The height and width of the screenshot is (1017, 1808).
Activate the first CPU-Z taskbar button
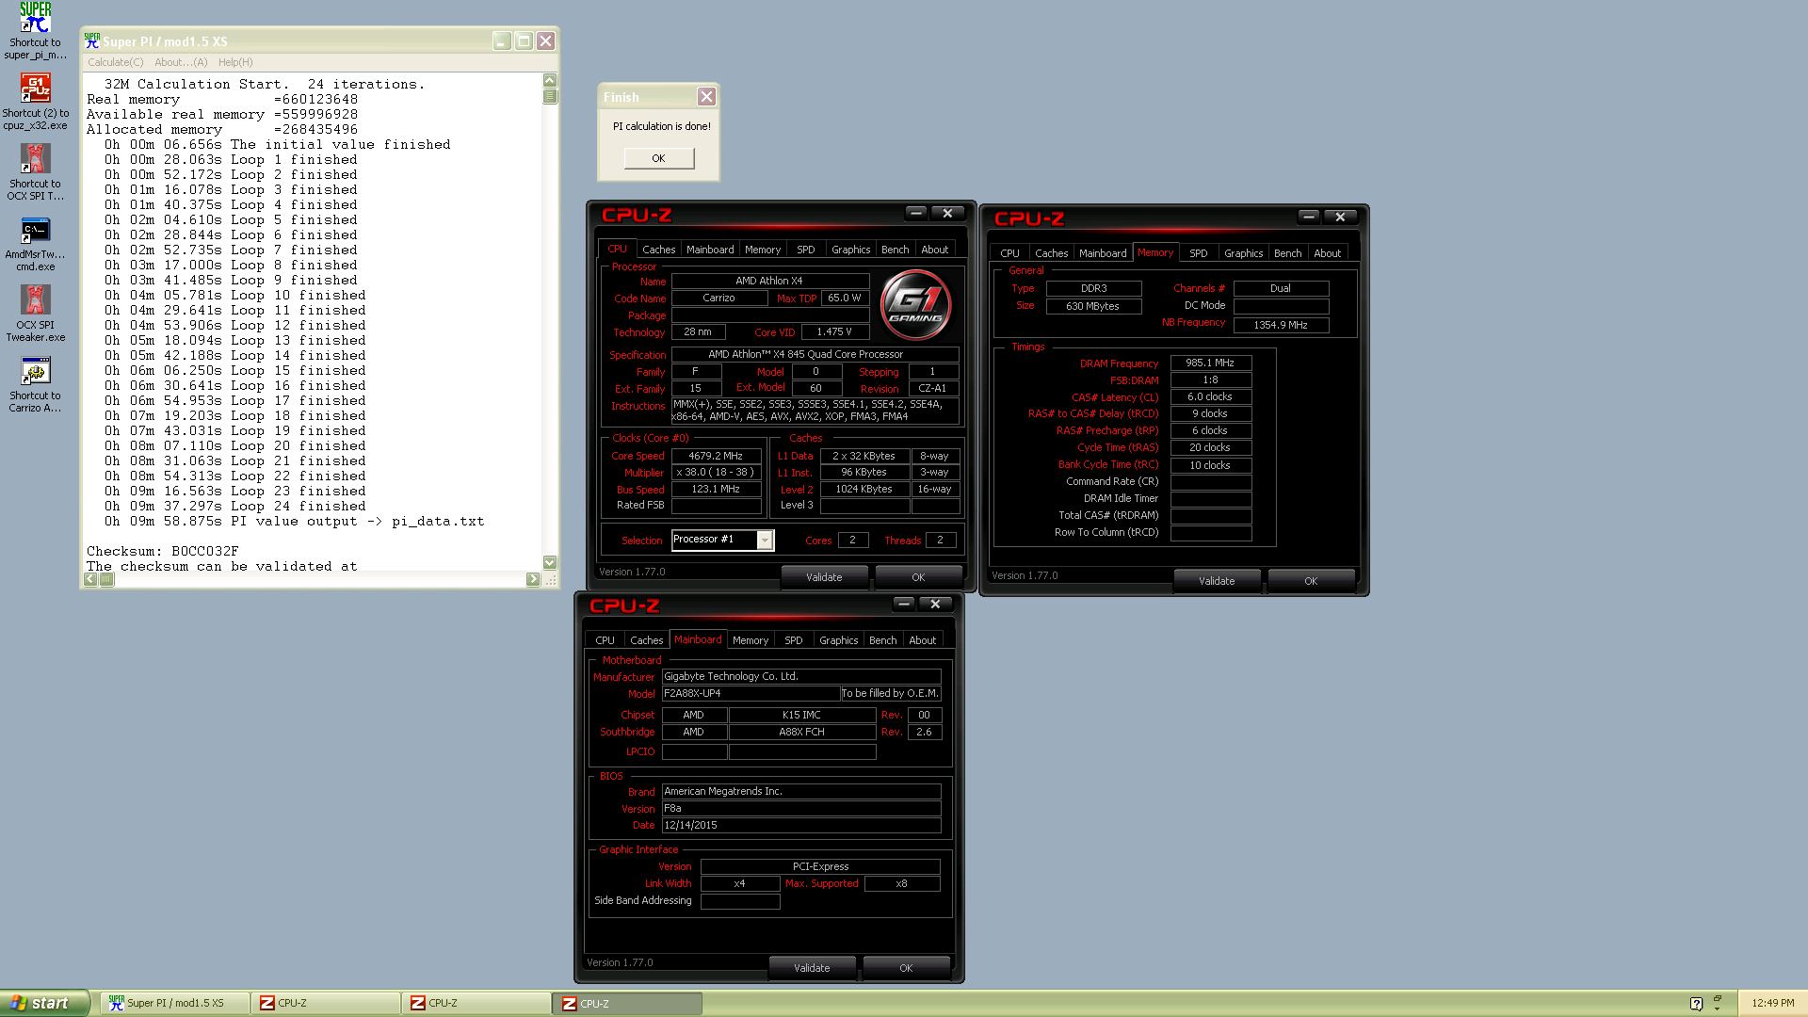(x=326, y=1004)
